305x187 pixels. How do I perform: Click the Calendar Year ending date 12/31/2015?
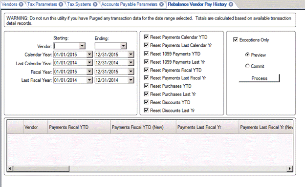(107, 55)
